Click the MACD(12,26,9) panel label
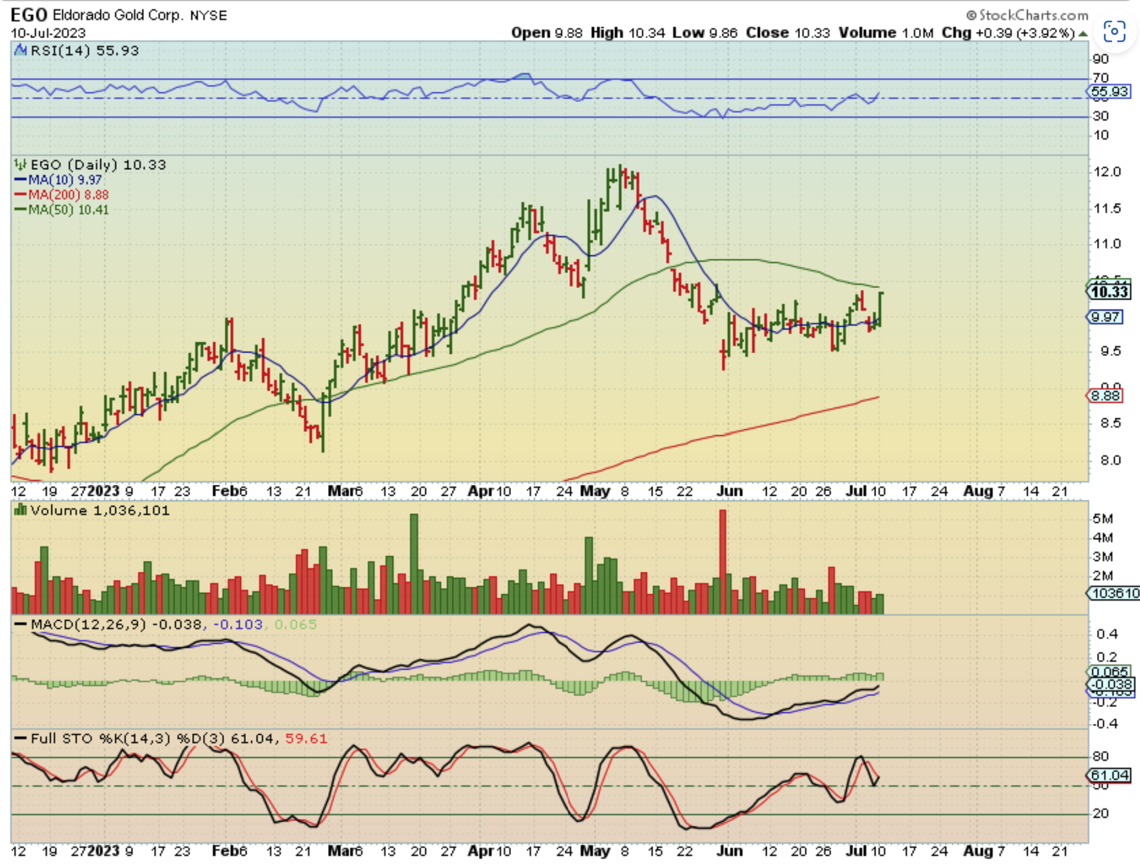Screen dimensions: 1140x864 point(88,624)
